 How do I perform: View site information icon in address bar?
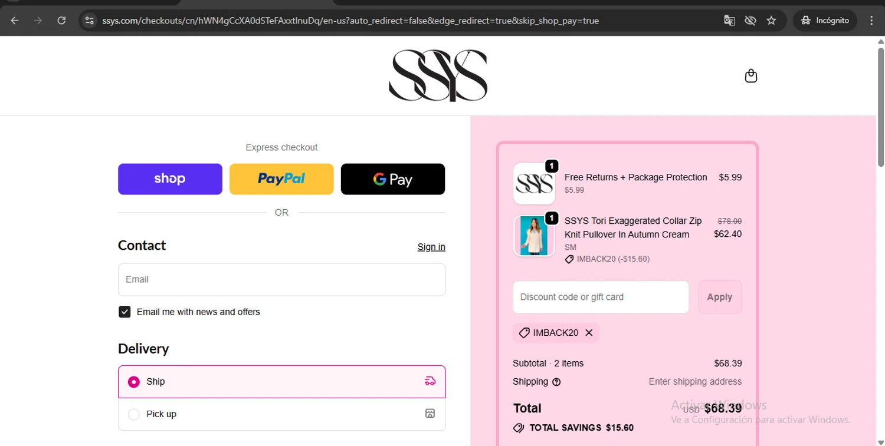89,21
